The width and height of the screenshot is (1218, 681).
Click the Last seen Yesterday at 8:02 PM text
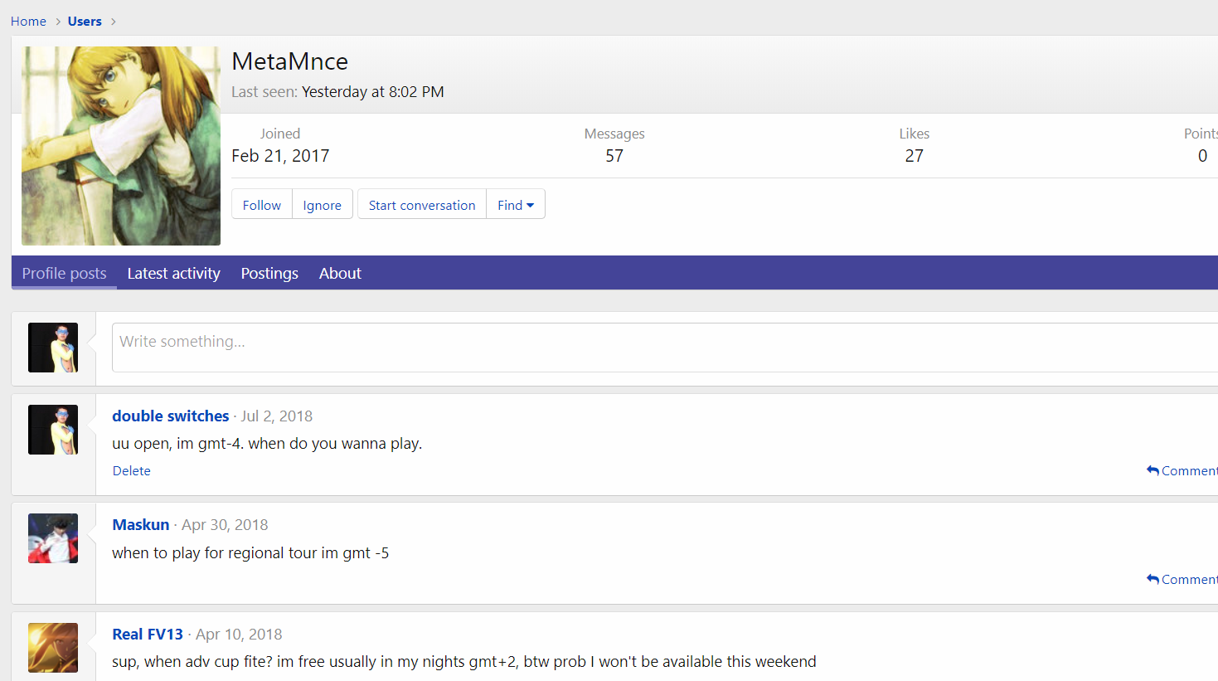pyautogui.click(x=338, y=92)
